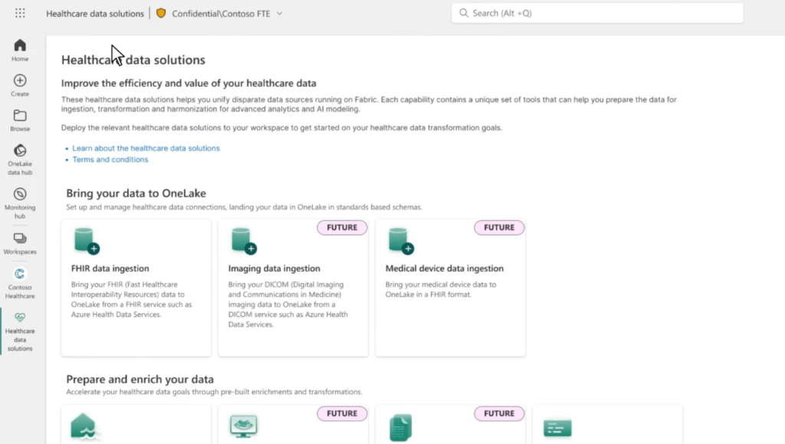Expand the Confidential\Contoso FTE label dropdown
The width and height of the screenshot is (785, 444).
click(x=278, y=12)
